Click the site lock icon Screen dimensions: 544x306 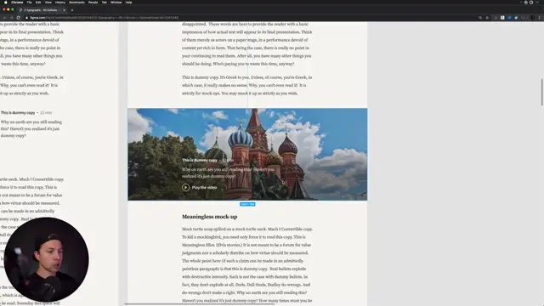click(26, 17)
